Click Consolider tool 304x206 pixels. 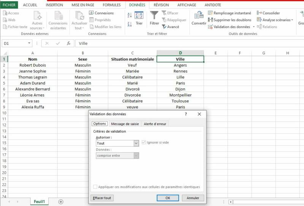[x=268, y=13]
